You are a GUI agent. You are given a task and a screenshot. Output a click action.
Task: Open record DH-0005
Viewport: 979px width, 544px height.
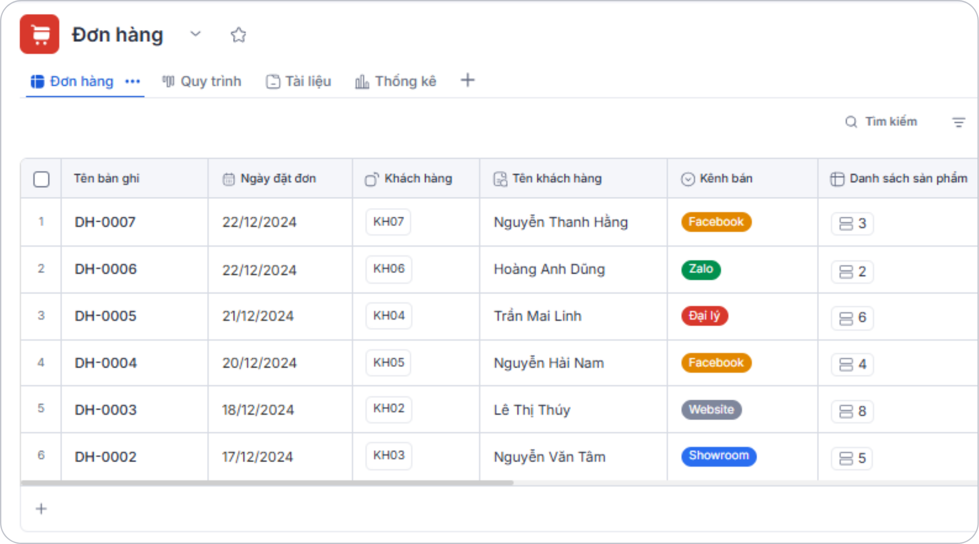click(106, 316)
